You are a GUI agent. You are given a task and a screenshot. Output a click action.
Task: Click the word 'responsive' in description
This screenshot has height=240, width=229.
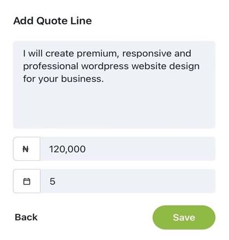(147, 53)
